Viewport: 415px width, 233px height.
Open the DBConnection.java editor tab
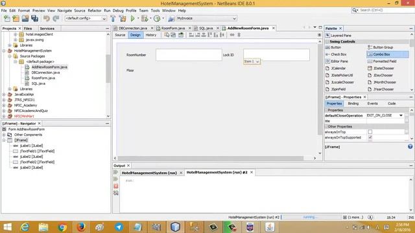133,28
